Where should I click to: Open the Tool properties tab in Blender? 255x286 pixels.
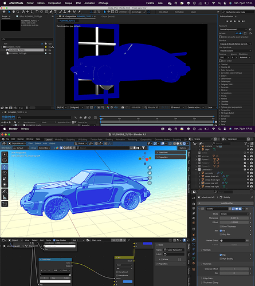point(194,198)
